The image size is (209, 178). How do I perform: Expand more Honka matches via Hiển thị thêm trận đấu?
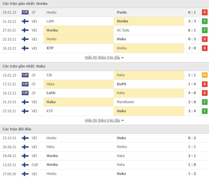(x=104, y=58)
